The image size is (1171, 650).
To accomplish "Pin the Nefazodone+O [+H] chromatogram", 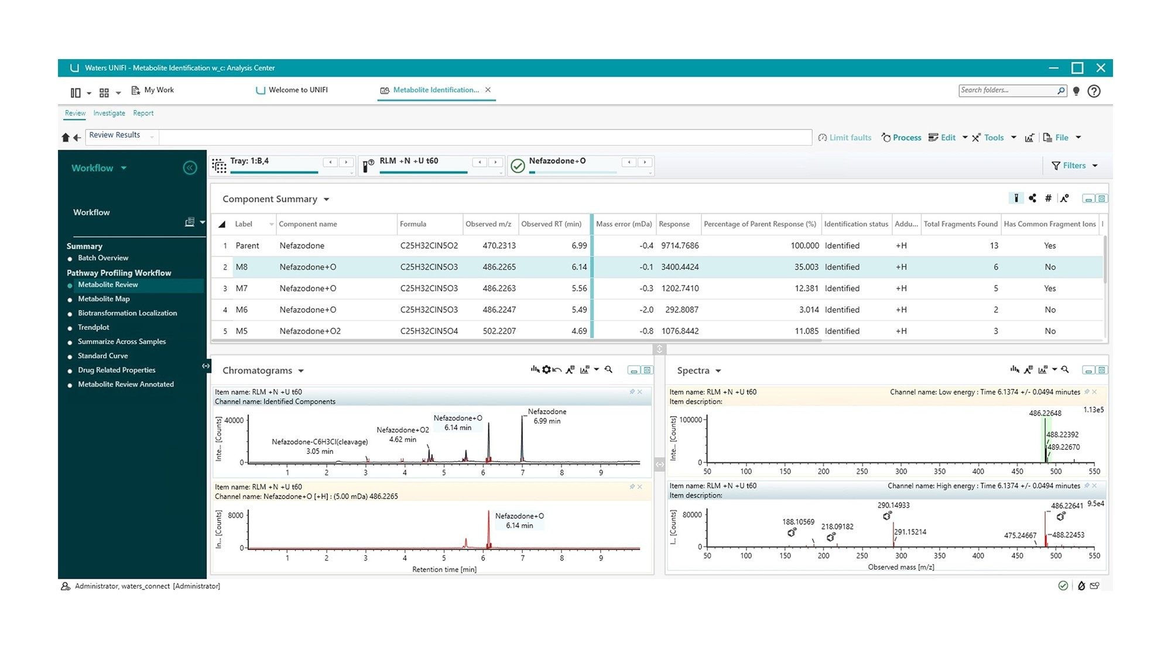I will click(632, 487).
